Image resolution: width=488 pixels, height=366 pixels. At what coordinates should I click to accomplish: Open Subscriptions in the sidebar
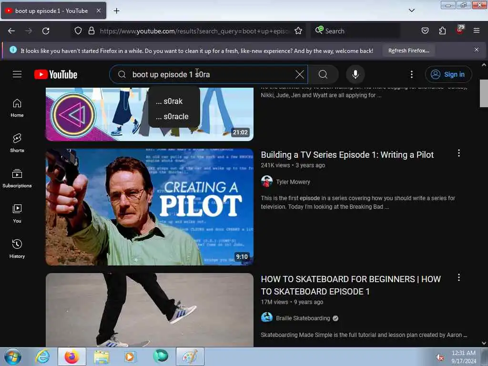(17, 178)
